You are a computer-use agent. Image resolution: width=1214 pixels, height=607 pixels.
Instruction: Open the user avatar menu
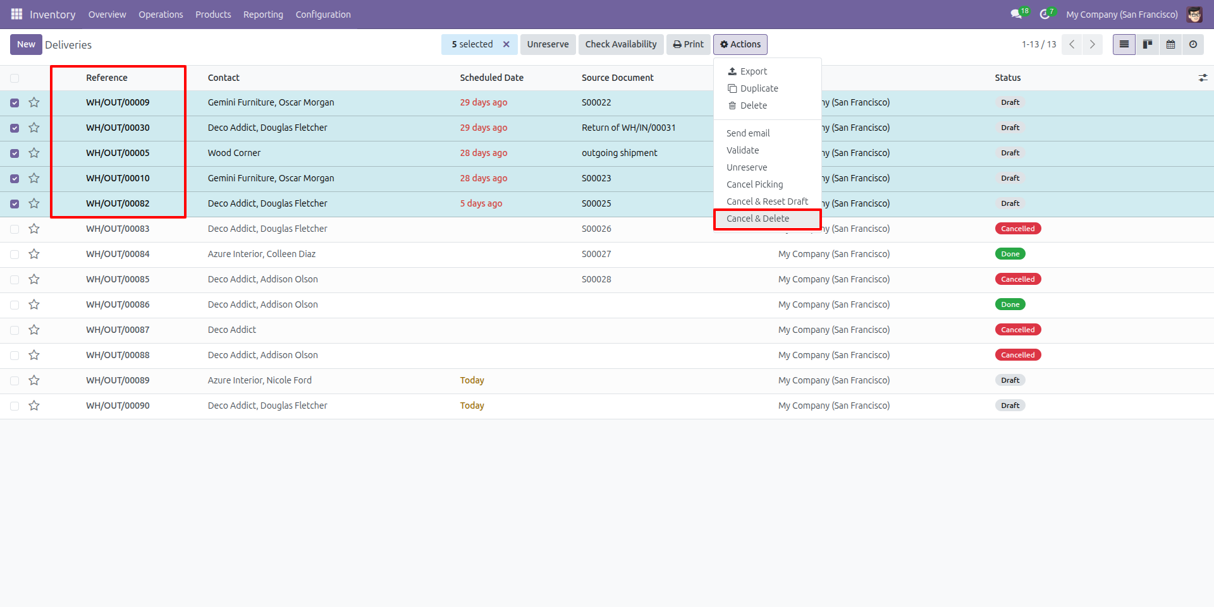click(1194, 14)
